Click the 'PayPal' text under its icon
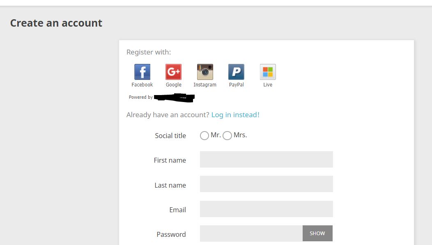The height and width of the screenshot is (245, 432). [236, 85]
